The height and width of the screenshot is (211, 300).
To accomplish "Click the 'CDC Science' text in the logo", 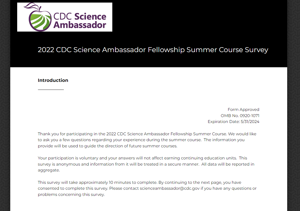I will click(x=79, y=16).
